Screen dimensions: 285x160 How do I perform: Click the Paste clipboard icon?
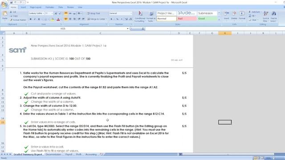(5, 13)
